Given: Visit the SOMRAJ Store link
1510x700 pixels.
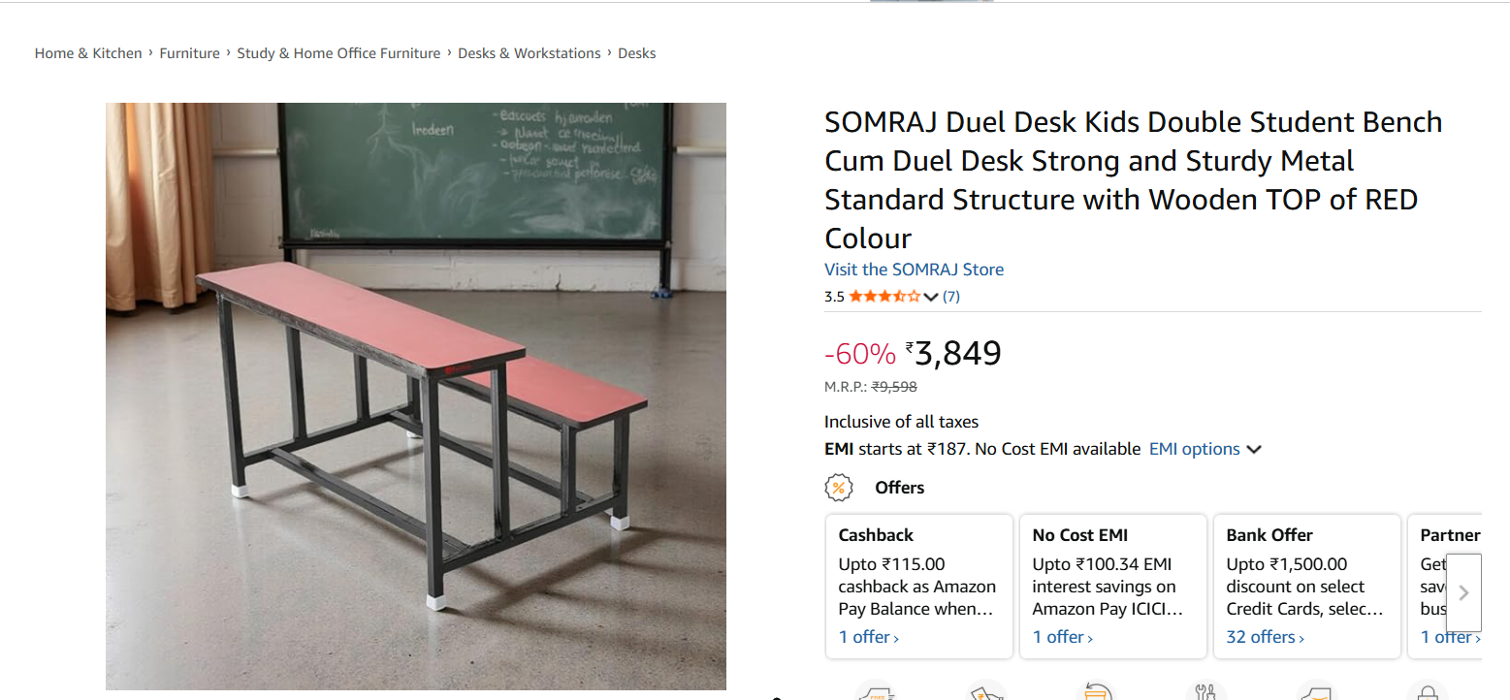Looking at the screenshot, I should pos(914,270).
